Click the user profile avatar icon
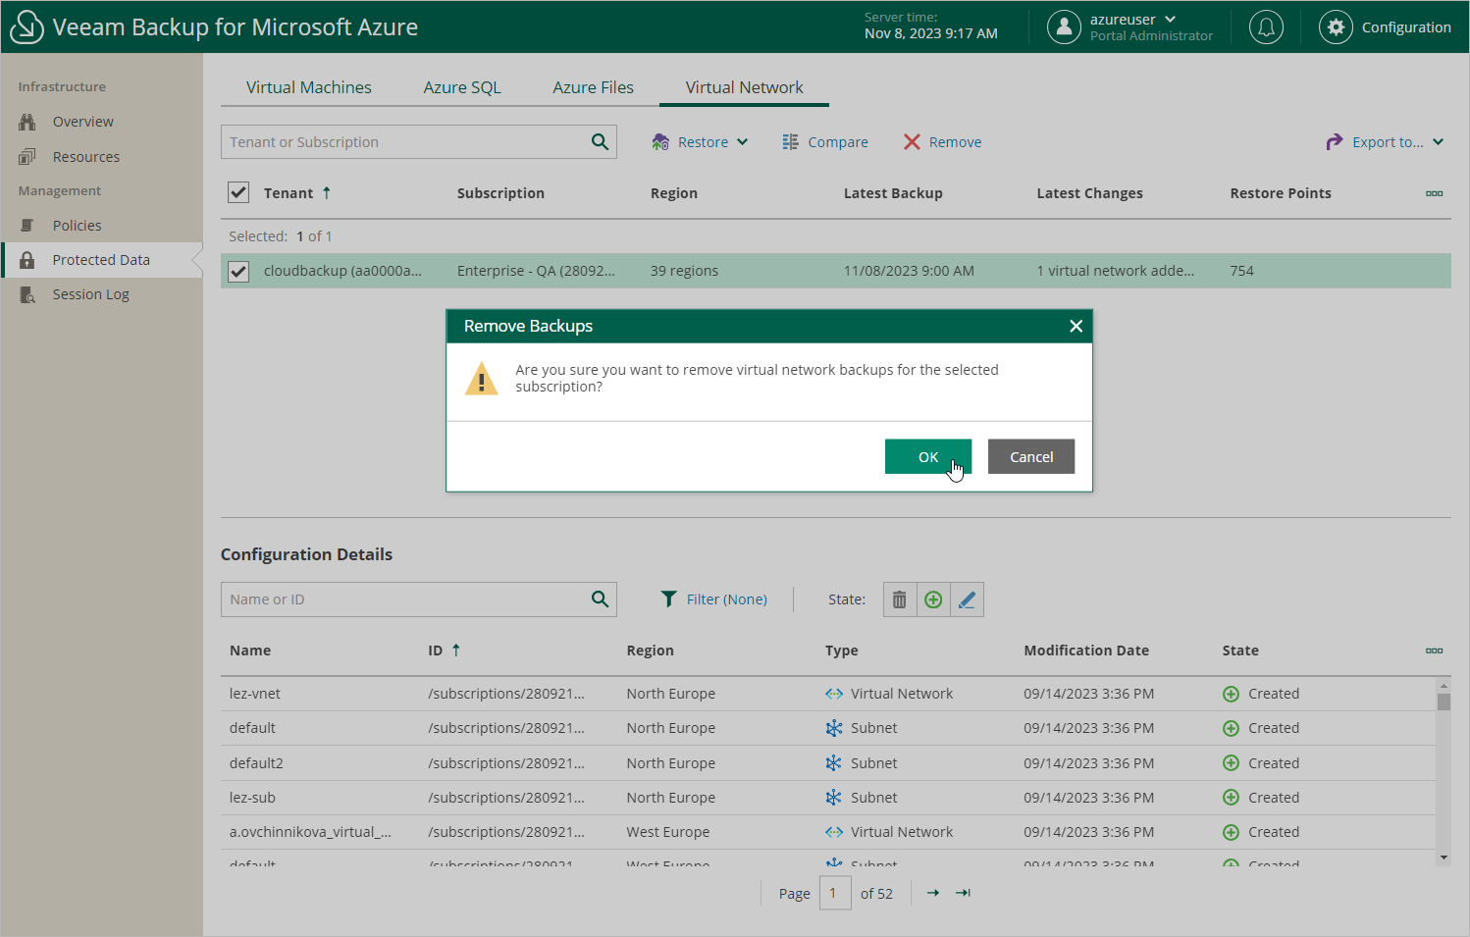This screenshot has height=937, width=1470. [1064, 26]
